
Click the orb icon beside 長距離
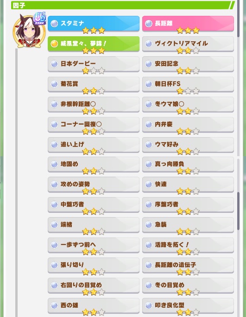point(149,23)
